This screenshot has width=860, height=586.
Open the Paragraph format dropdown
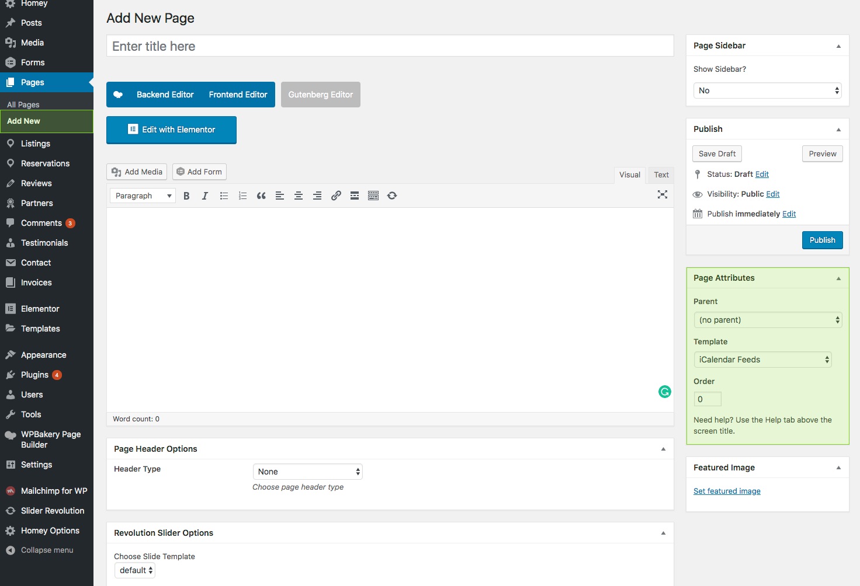[143, 196]
